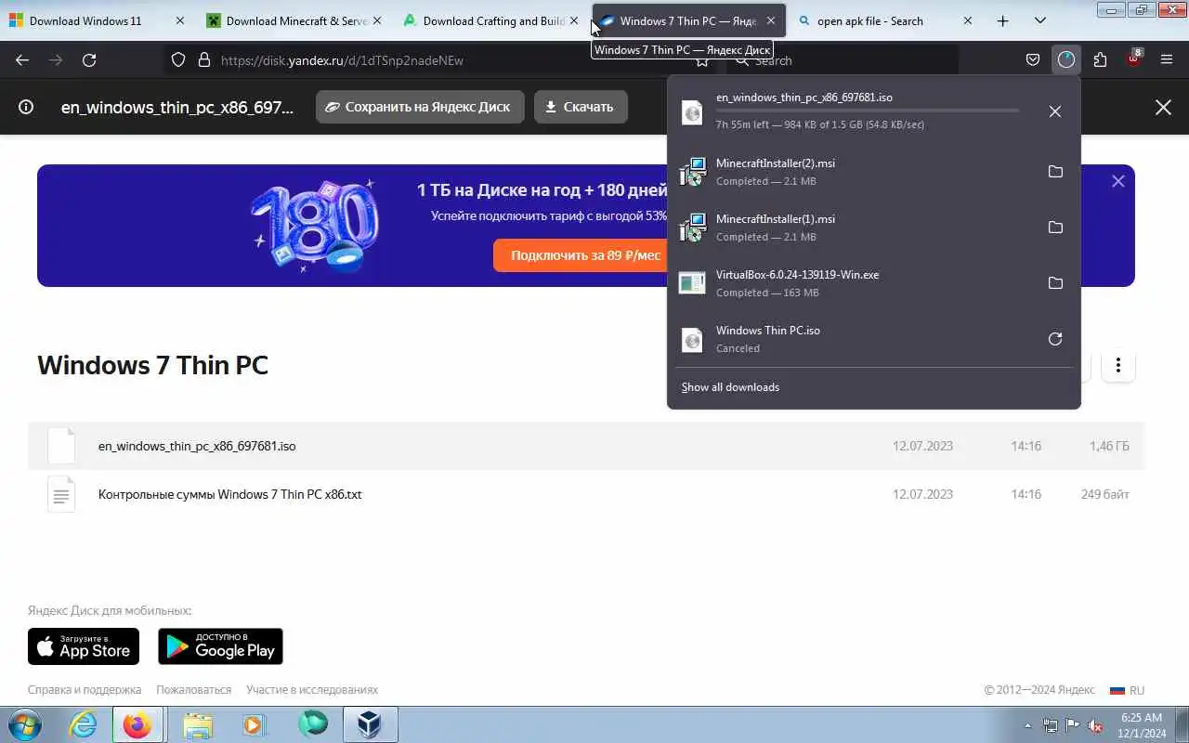This screenshot has width=1189, height=743.
Task: Open VirtualBox from the taskbar
Action: [x=371, y=724]
